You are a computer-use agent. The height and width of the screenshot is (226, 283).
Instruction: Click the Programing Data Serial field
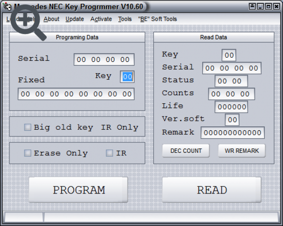pyautogui.click(x=104, y=59)
